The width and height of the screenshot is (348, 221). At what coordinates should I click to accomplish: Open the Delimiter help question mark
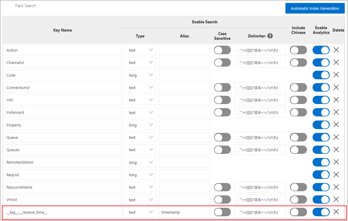click(270, 36)
